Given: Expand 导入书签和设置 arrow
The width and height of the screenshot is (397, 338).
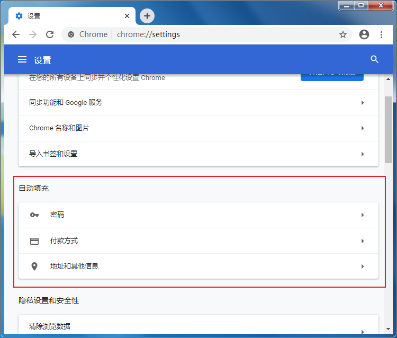Looking at the screenshot, I should point(363,154).
